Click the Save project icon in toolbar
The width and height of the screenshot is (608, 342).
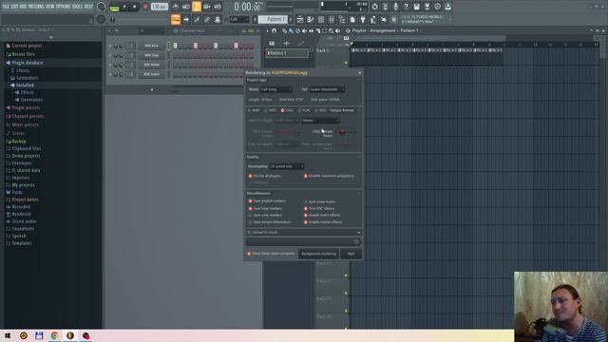pyautogui.click(x=416, y=7)
